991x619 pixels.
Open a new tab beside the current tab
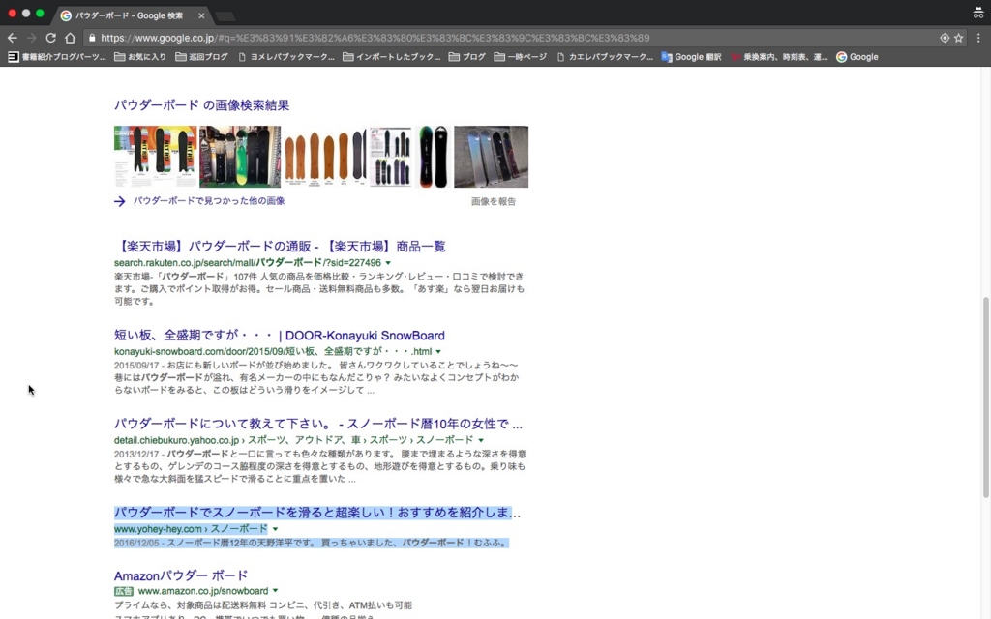click(x=225, y=16)
